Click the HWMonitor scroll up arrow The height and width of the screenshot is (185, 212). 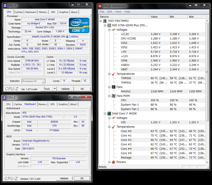[x=207, y=21]
